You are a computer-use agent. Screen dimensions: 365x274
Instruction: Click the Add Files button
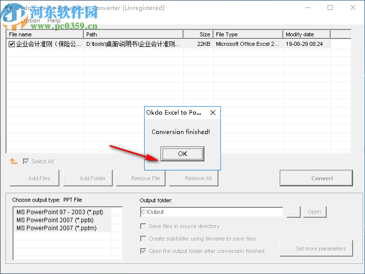click(35, 178)
